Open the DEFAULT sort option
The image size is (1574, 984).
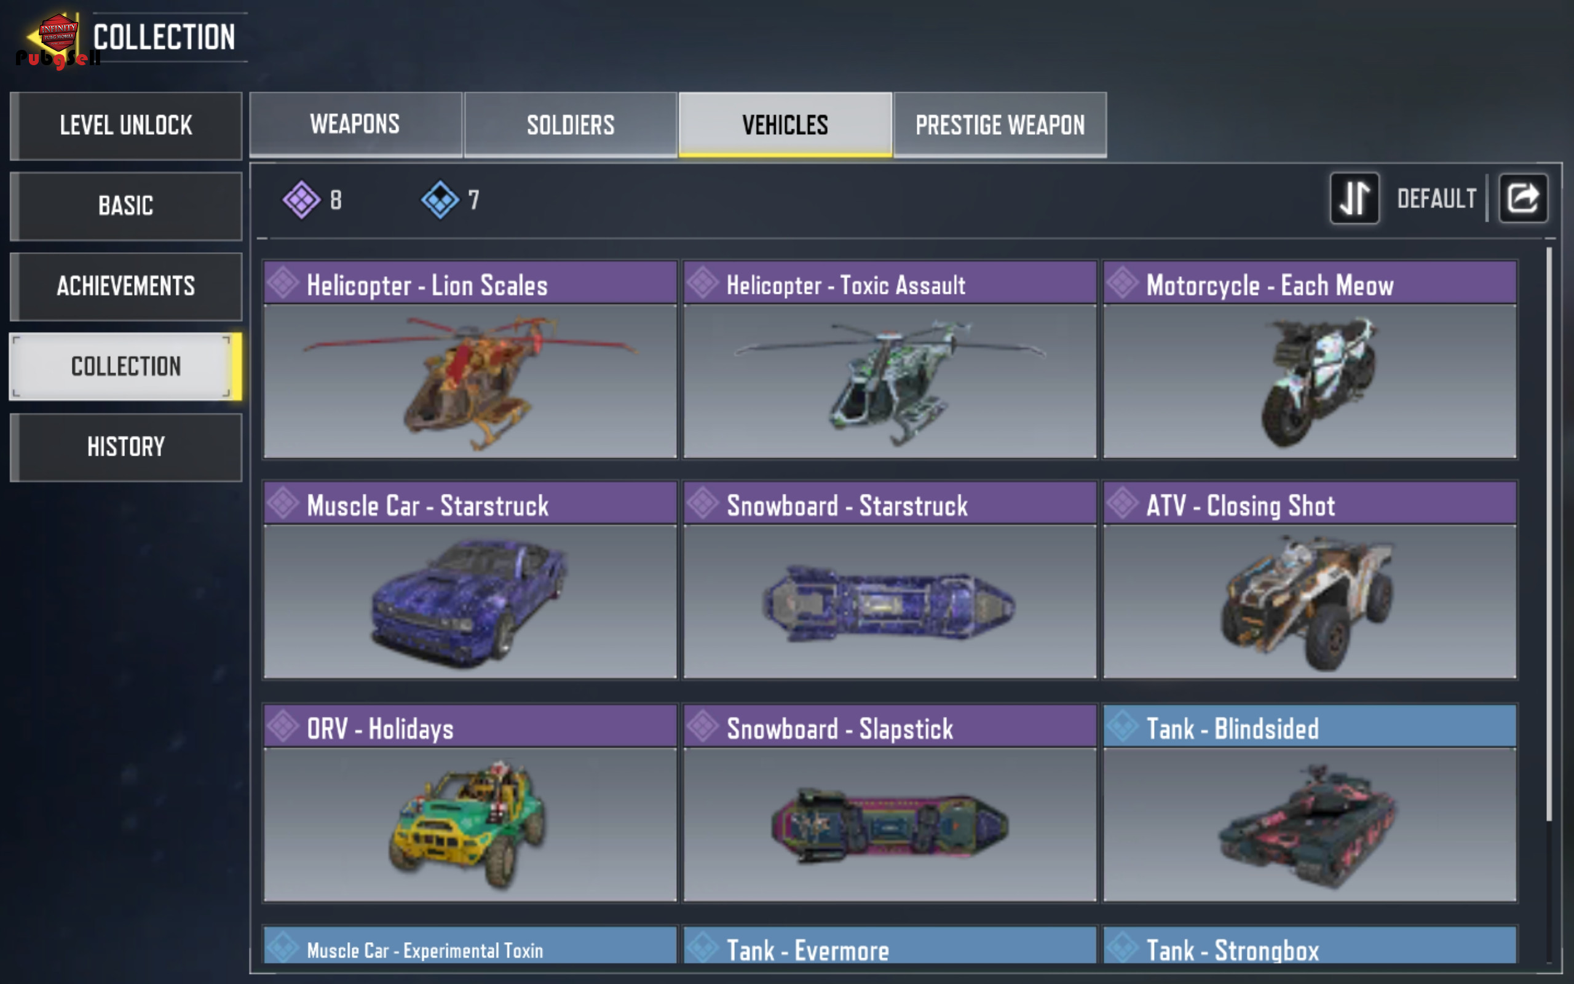(x=1436, y=198)
